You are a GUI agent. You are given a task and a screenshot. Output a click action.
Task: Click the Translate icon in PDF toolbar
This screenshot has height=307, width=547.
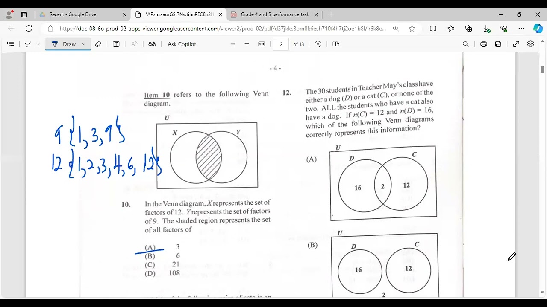coord(152,44)
